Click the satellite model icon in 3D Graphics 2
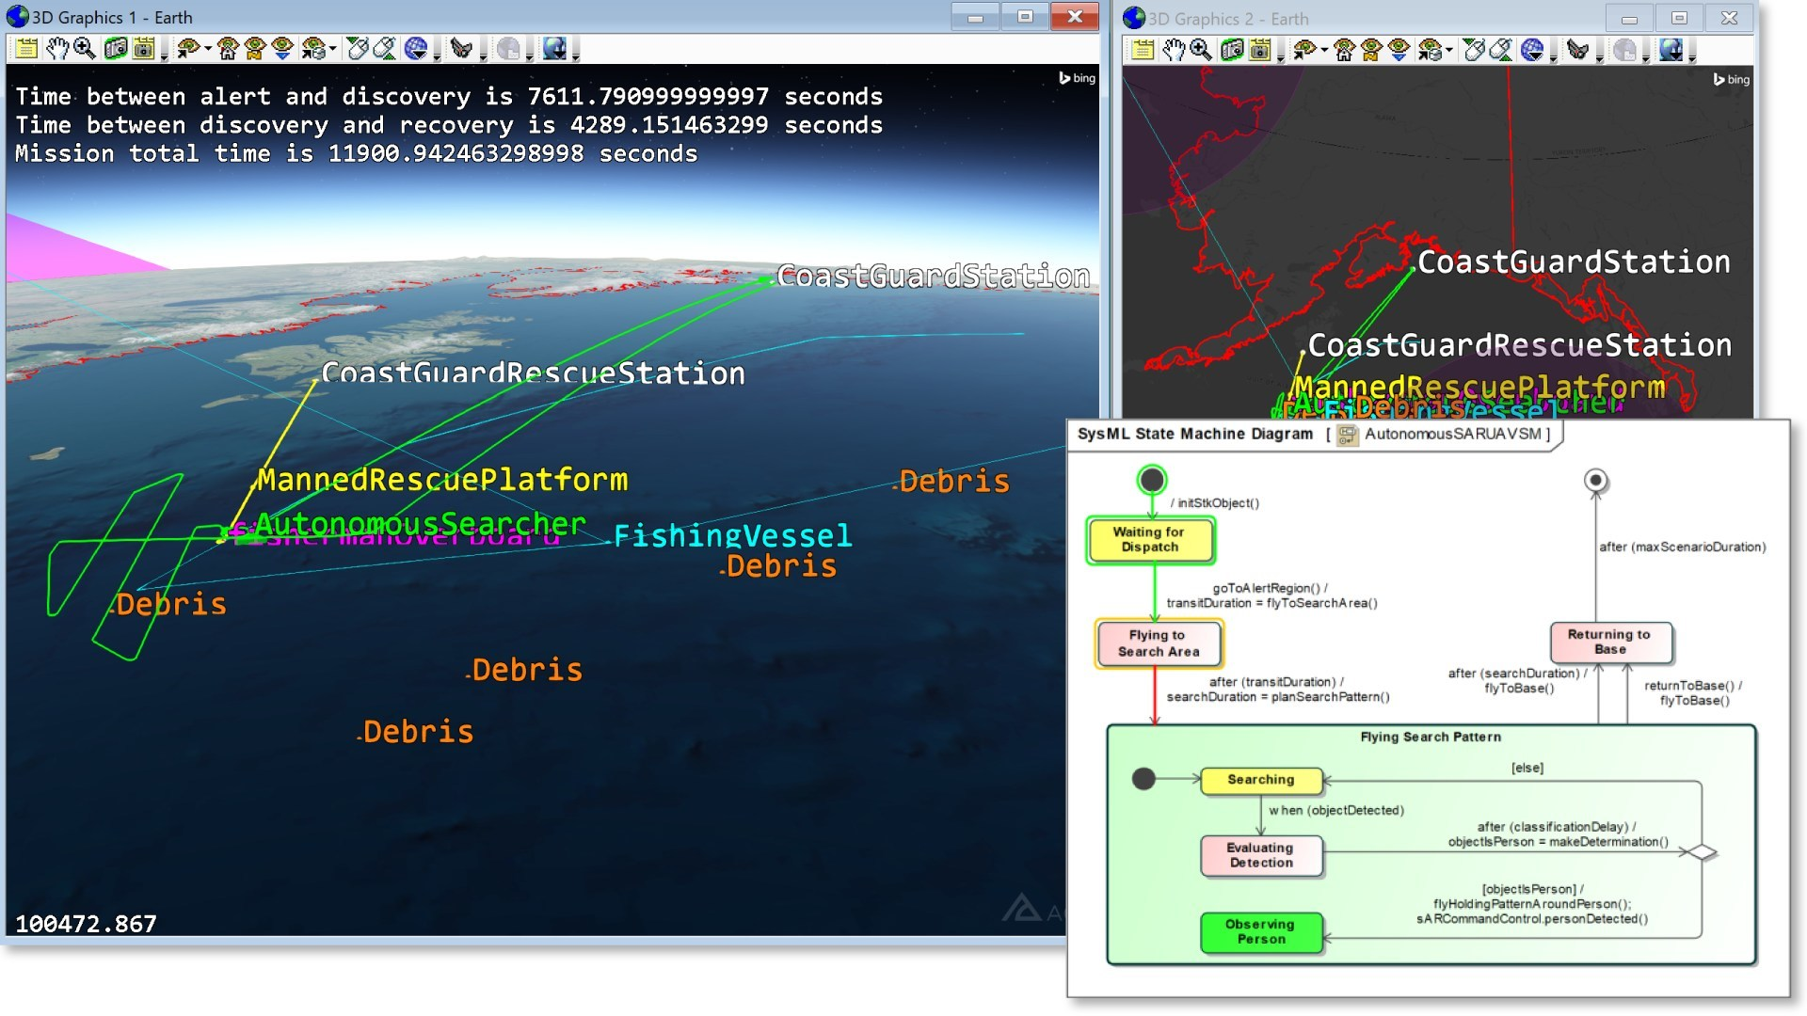 pos(1578,50)
